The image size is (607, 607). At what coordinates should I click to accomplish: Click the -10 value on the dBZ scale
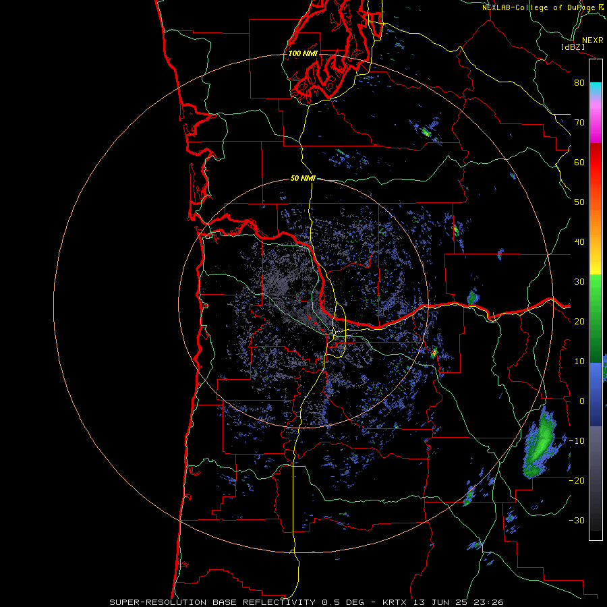577,441
